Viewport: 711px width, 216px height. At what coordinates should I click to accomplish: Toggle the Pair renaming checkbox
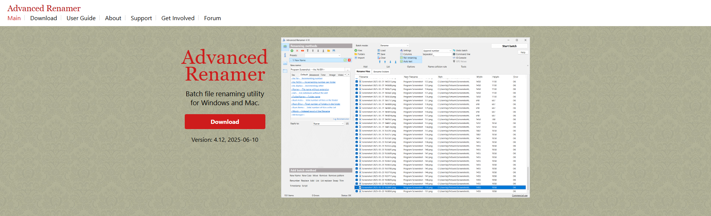coord(402,58)
